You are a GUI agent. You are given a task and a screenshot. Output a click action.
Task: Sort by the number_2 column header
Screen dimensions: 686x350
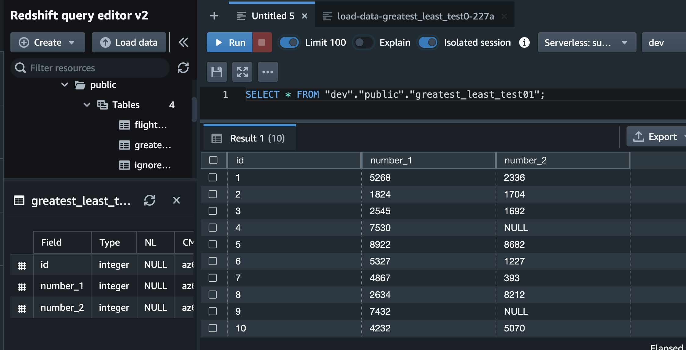point(563,160)
